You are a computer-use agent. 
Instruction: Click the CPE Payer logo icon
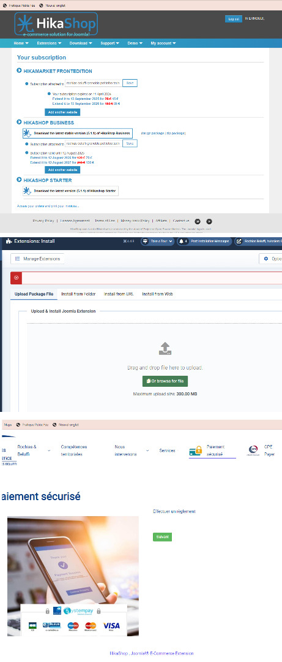tap(253, 451)
